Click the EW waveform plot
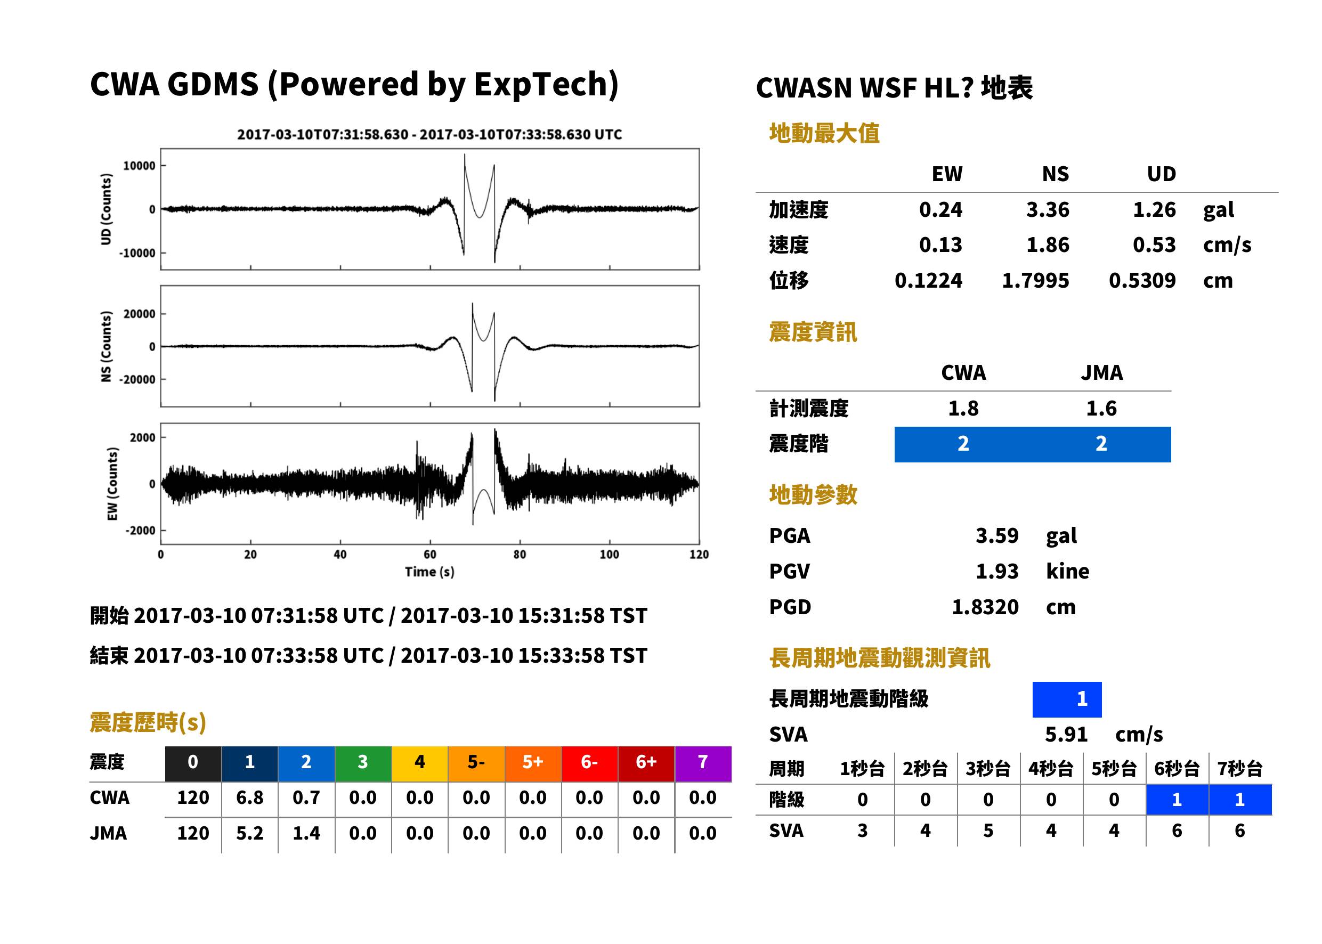Image resolution: width=1322 pixels, height=944 pixels. [429, 484]
